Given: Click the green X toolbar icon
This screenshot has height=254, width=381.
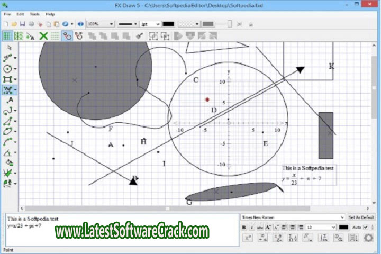Looking at the screenshot, I should tap(44, 36).
